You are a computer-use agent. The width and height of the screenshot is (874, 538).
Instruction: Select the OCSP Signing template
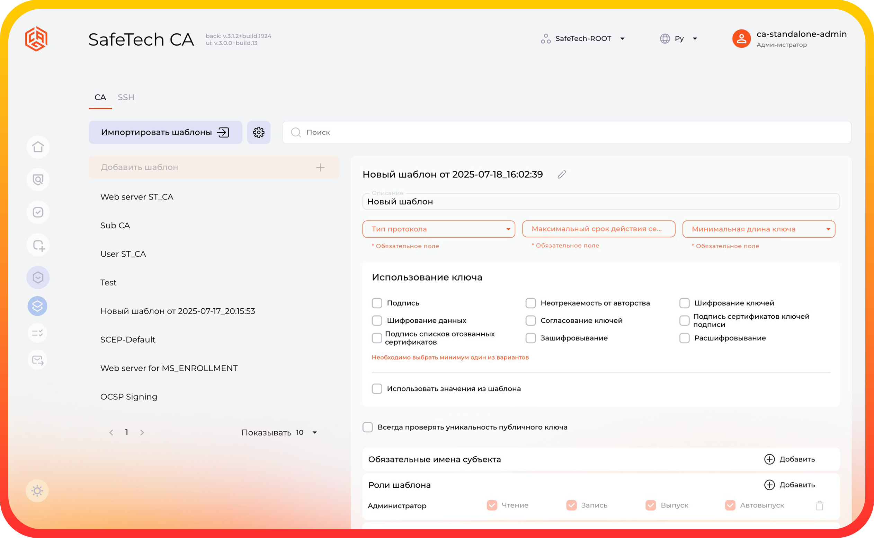click(x=129, y=397)
